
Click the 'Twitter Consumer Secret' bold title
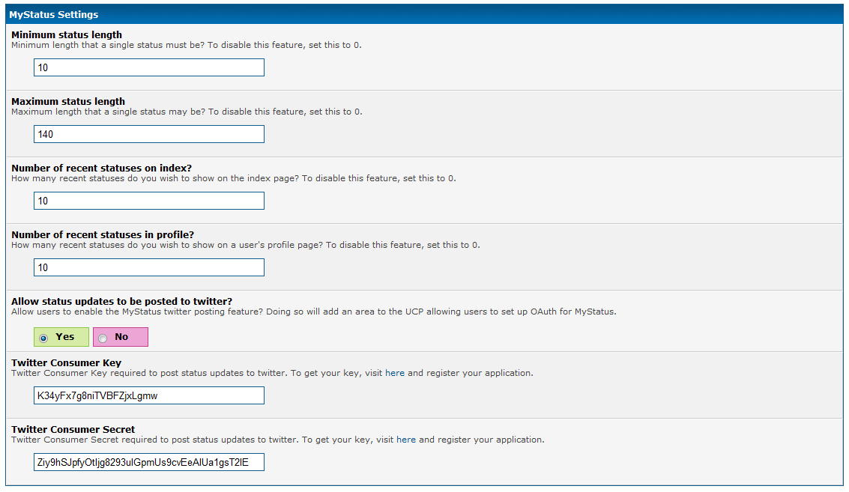coord(73,430)
